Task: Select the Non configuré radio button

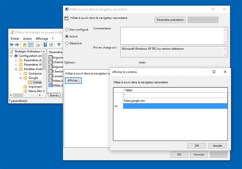Action: tap(67, 29)
